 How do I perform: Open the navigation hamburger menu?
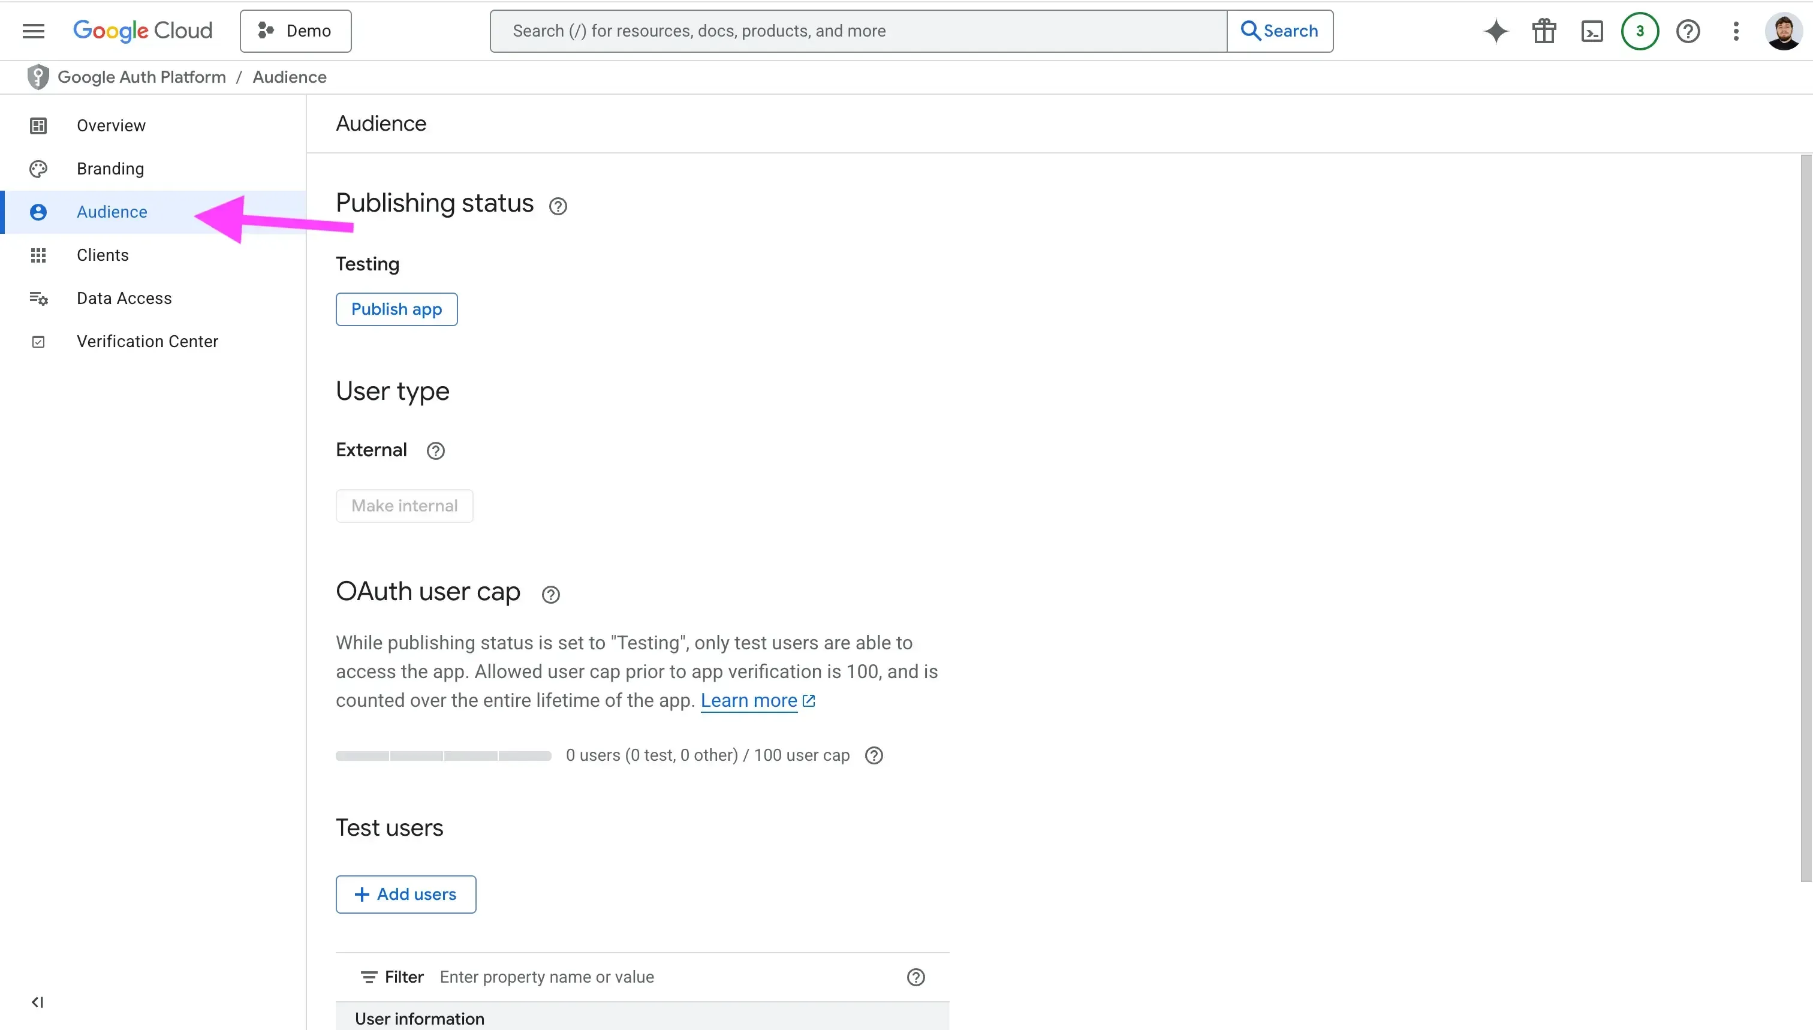coord(32,31)
